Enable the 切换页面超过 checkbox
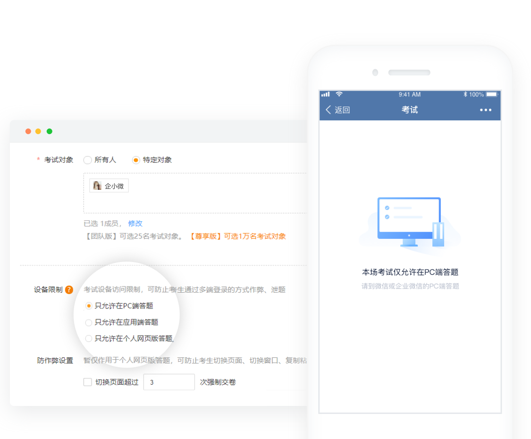The height and width of the screenshot is (439, 531). pos(88,382)
